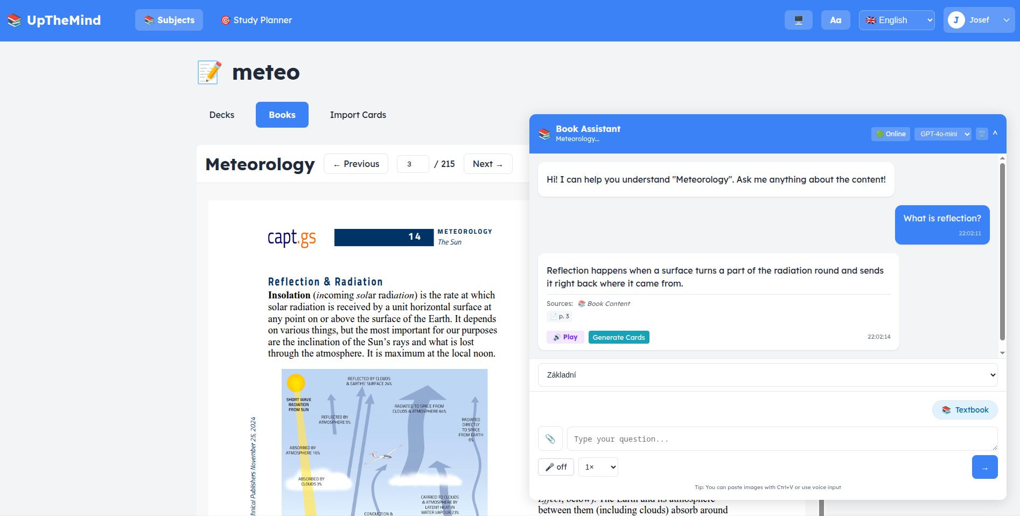
Task: Open the 1× playback speed selector
Action: click(x=598, y=467)
